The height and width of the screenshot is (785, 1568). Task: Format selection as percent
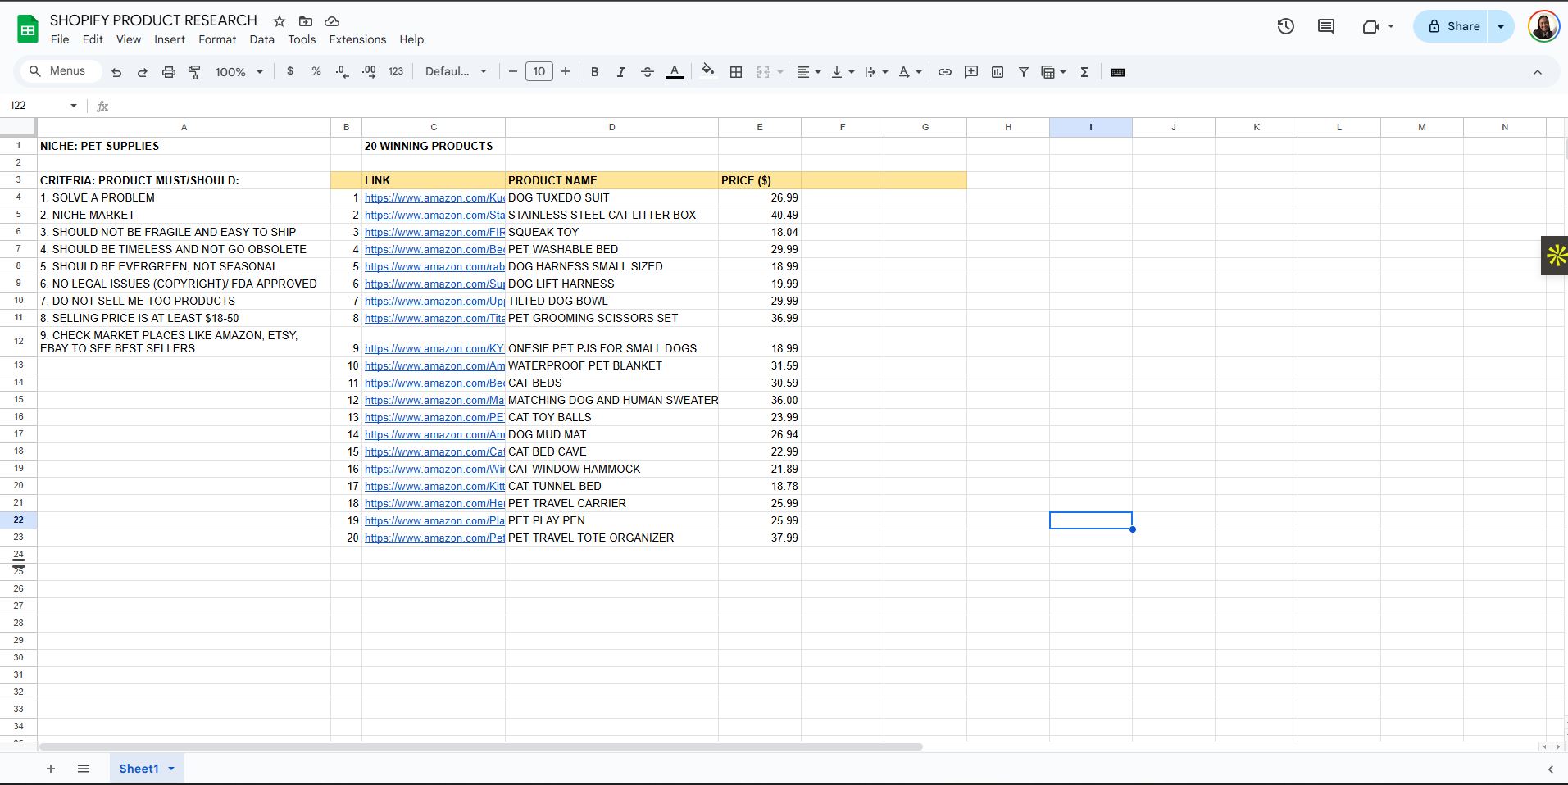click(x=316, y=72)
